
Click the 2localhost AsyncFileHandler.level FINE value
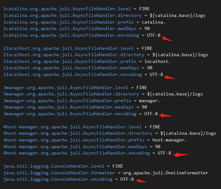pyautogui.click(x=147, y=48)
